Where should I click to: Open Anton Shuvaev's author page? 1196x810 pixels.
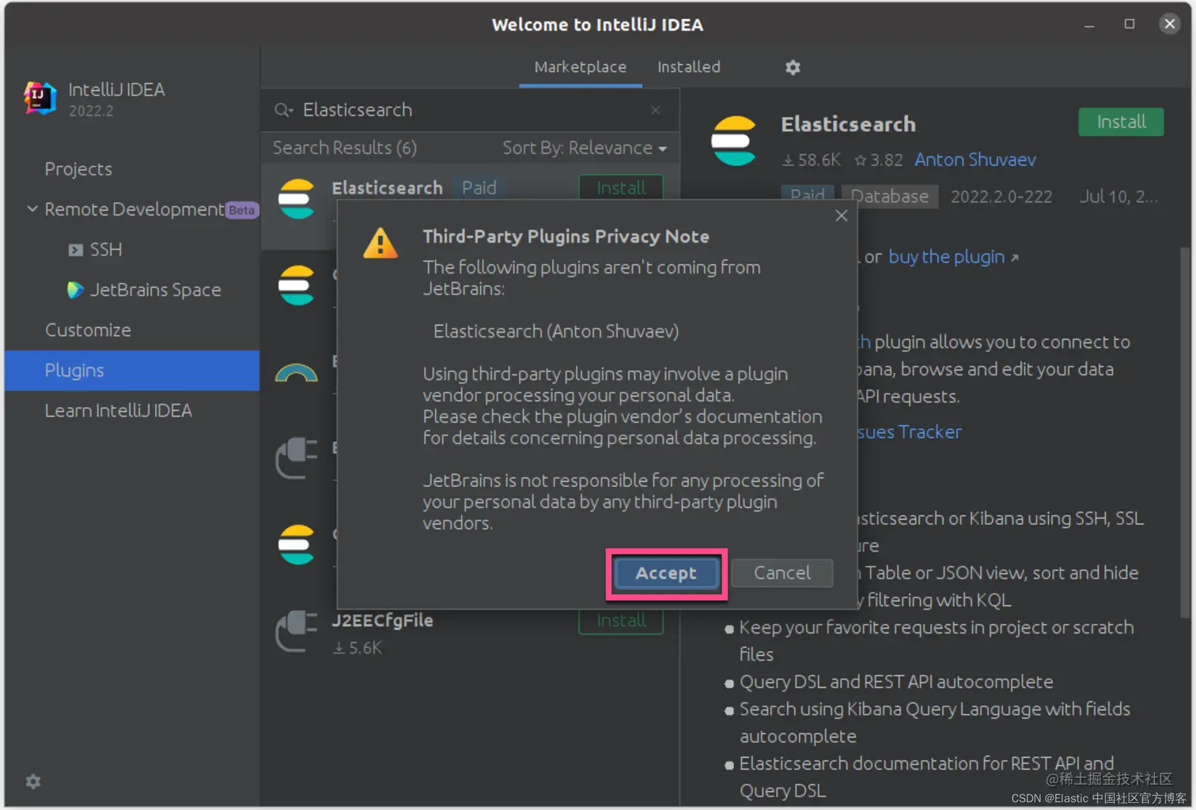point(975,160)
